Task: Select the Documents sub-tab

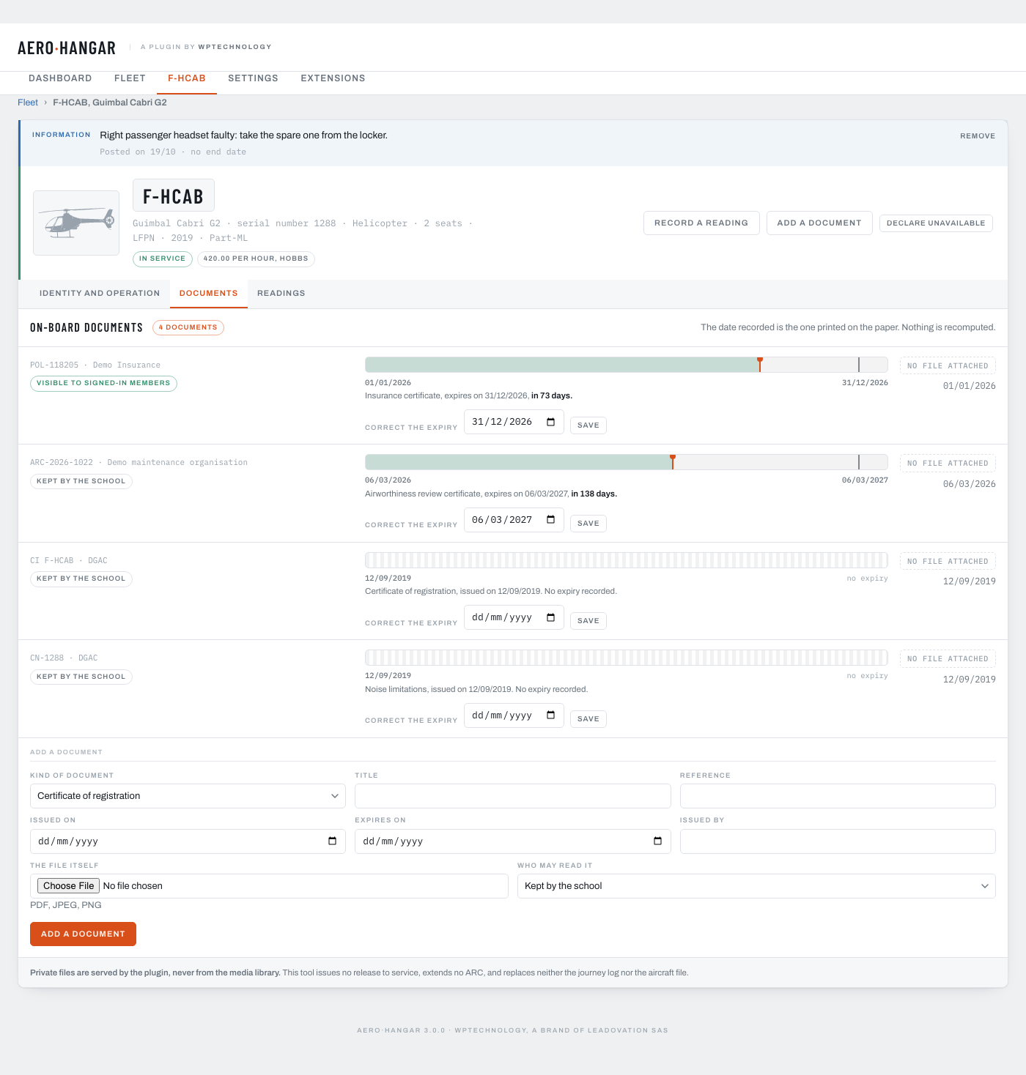Action: pyautogui.click(x=209, y=293)
